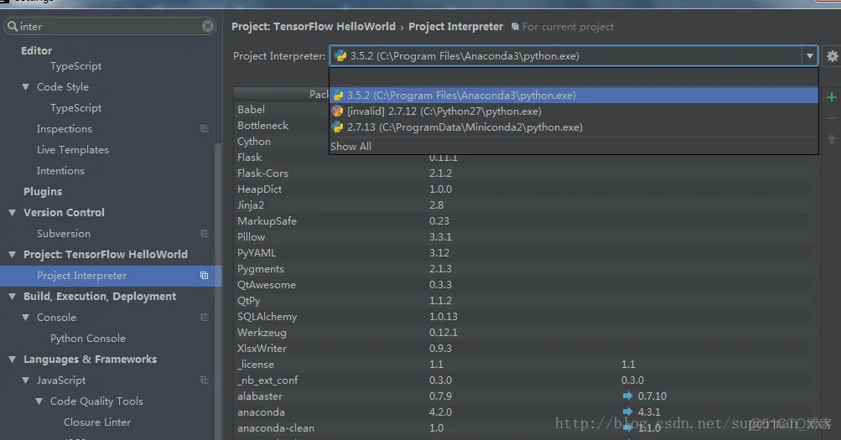The width and height of the screenshot is (841, 440).
Task: Collapse Project: TensorFlow HelloWorld section
Action: click(13, 255)
